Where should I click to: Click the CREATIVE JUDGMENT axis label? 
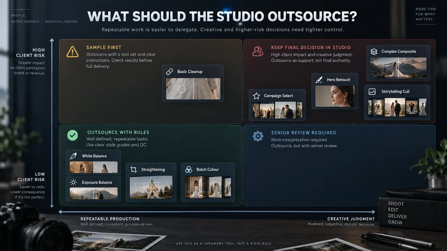pyautogui.click(x=351, y=219)
